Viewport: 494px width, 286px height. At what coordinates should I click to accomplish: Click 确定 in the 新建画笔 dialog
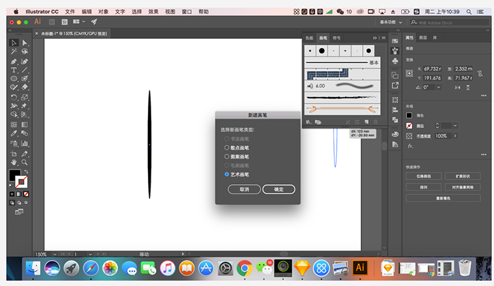point(278,190)
